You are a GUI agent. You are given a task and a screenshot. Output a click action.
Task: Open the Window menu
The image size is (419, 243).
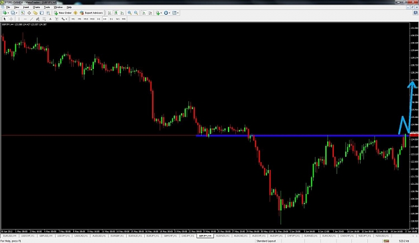58,7
